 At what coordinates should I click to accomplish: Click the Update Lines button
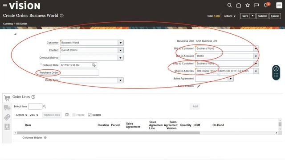click(x=52, y=115)
